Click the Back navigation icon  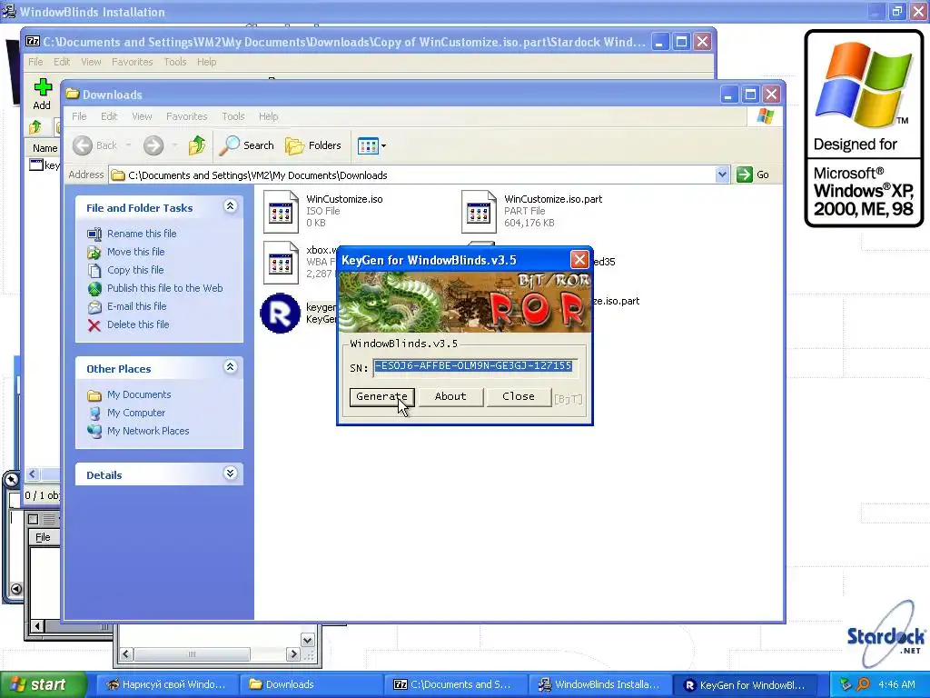(x=83, y=145)
